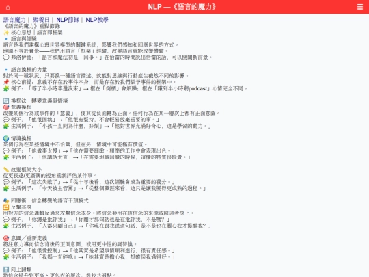Click the bullet heading 語言換框的力量

(29, 70)
